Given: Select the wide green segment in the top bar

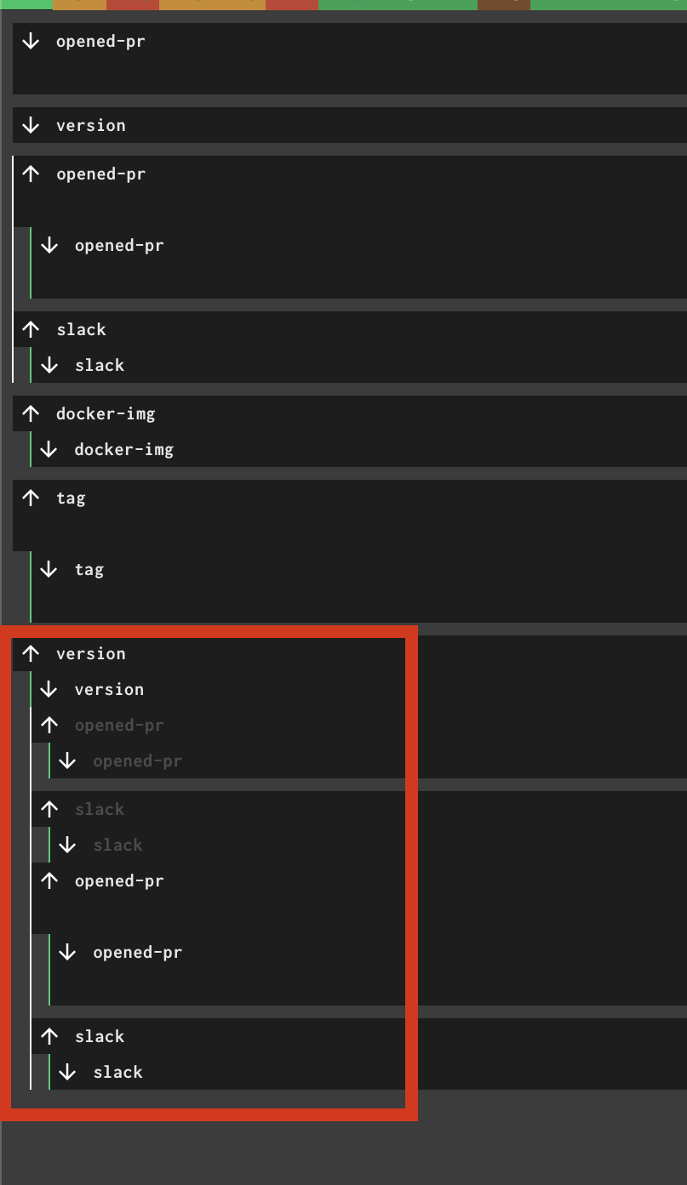Looking at the screenshot, I should coord(397,5).
